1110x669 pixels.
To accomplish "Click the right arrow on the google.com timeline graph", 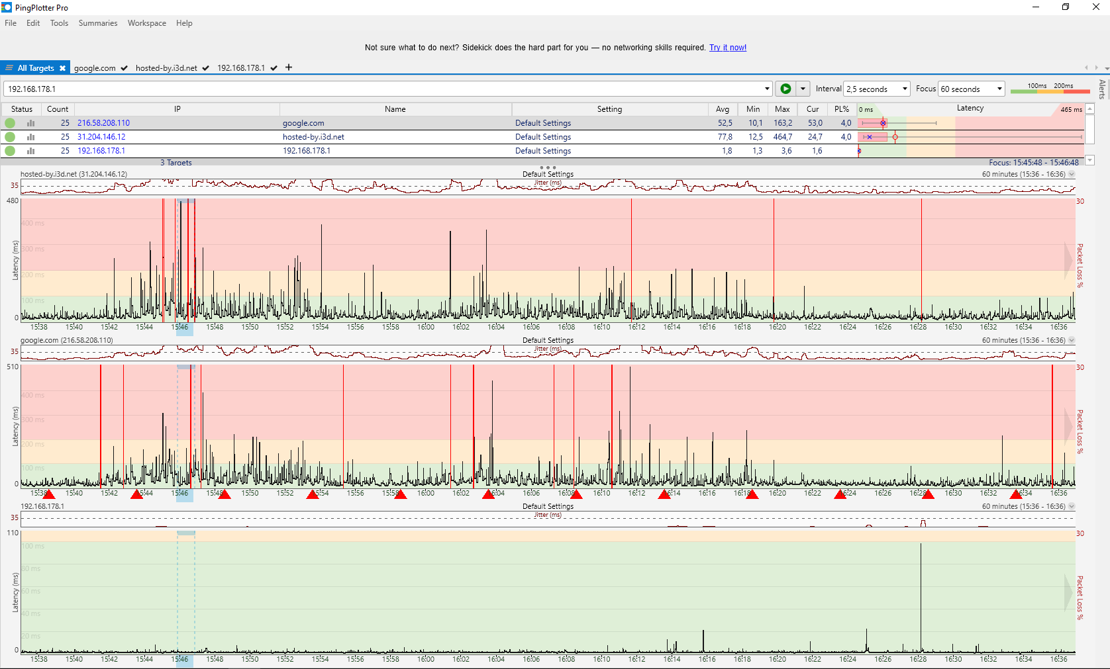I will point(1068,427).
